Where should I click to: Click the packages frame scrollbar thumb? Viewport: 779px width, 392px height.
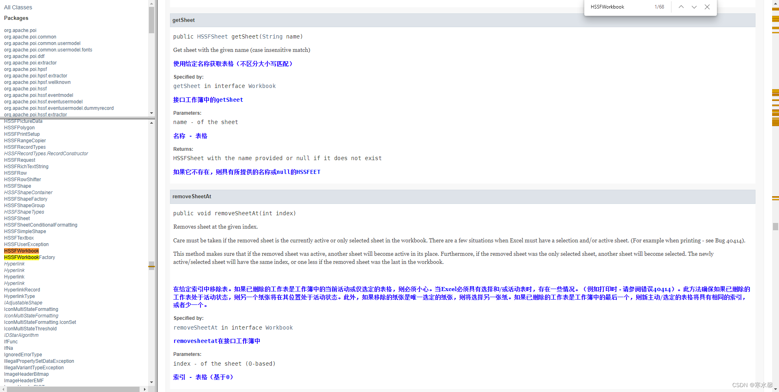point(151,20)
